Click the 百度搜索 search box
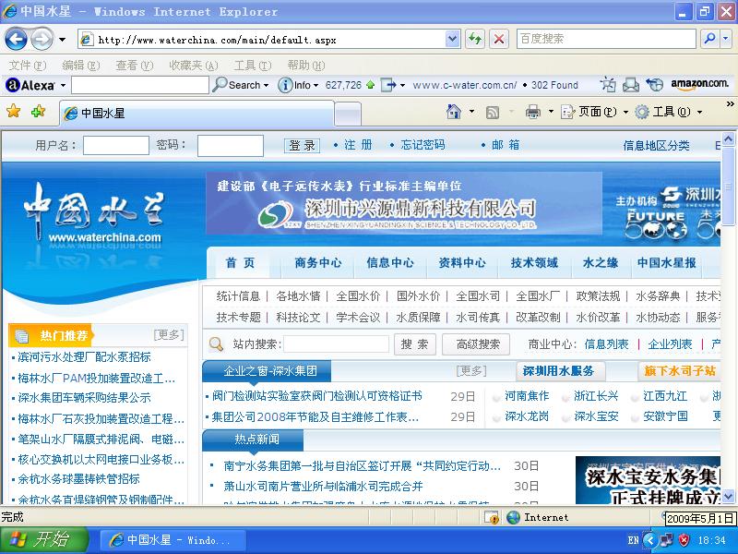 (606, 39)
